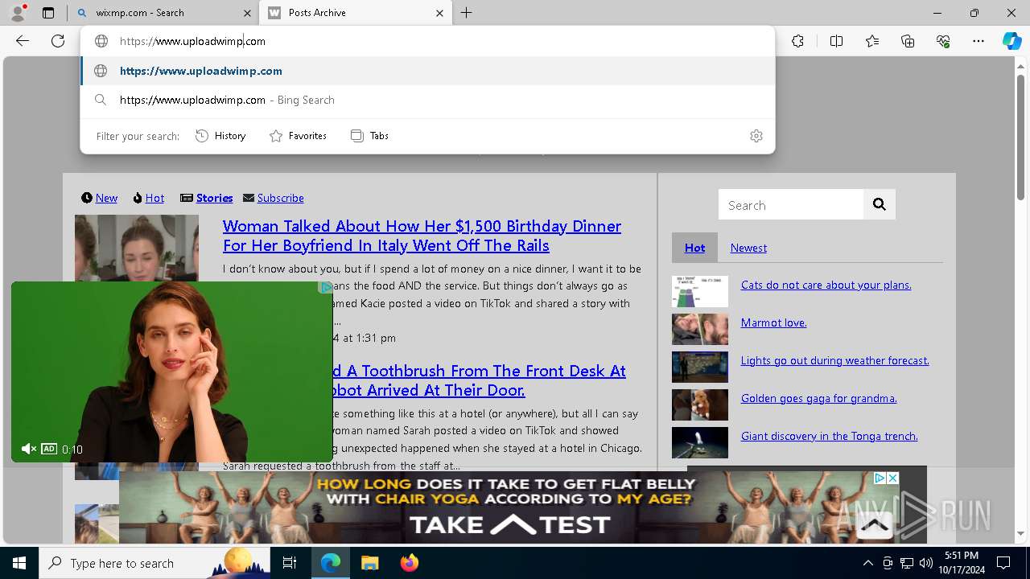Viewport: 1030px width, 579px height.
Task: Click the page vertical scrollbar thumb
Action: (x=1020, y=137)
